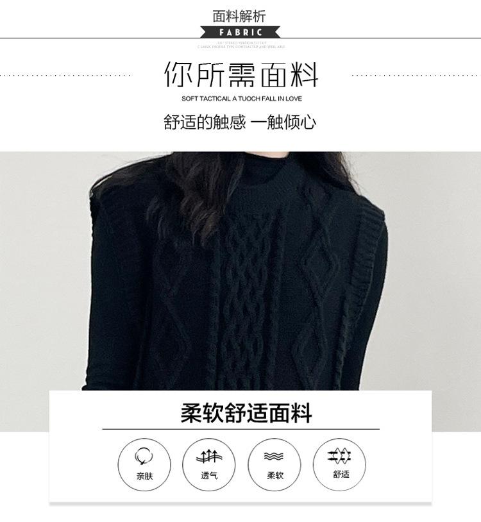
Task: Click the 亲肤 label text
Action: [x=144, y=476]
